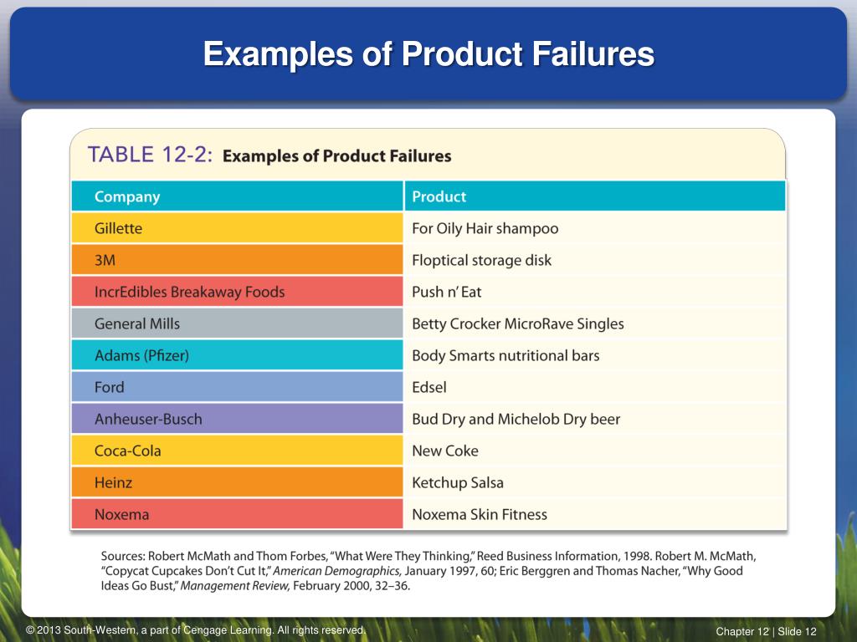
Task: Select the Adams (Pfizer) cell
Action: coord(237,355)
